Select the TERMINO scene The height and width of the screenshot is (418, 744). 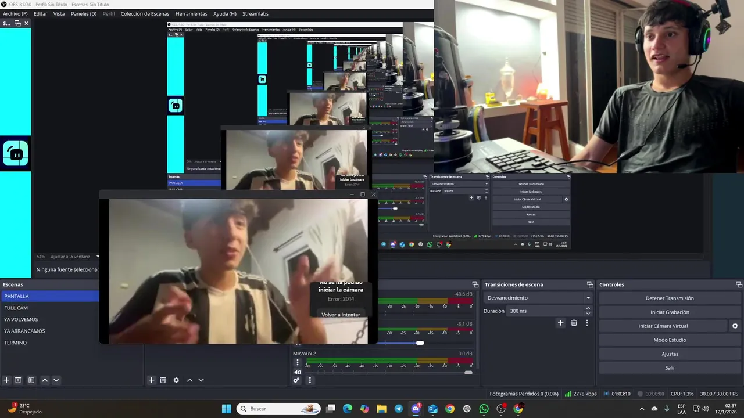point(50,343)
